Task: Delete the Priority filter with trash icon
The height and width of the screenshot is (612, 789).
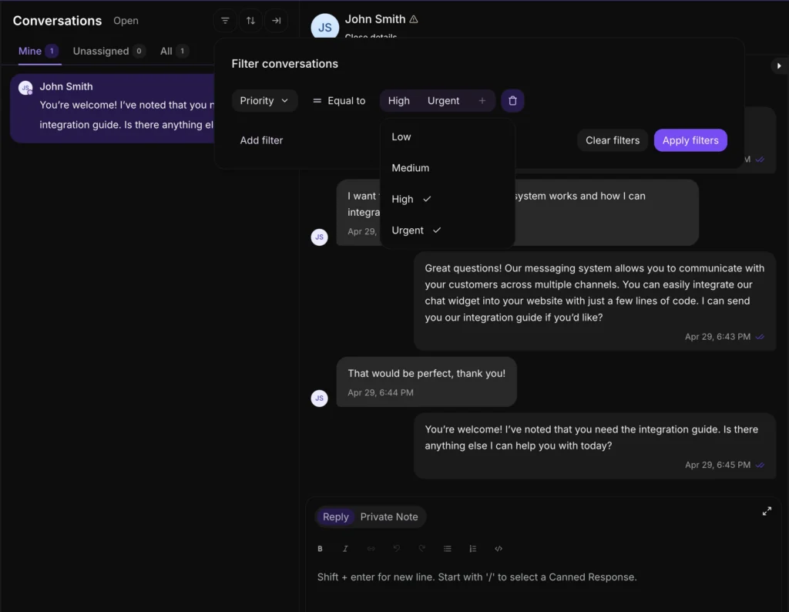Action: 512,101
